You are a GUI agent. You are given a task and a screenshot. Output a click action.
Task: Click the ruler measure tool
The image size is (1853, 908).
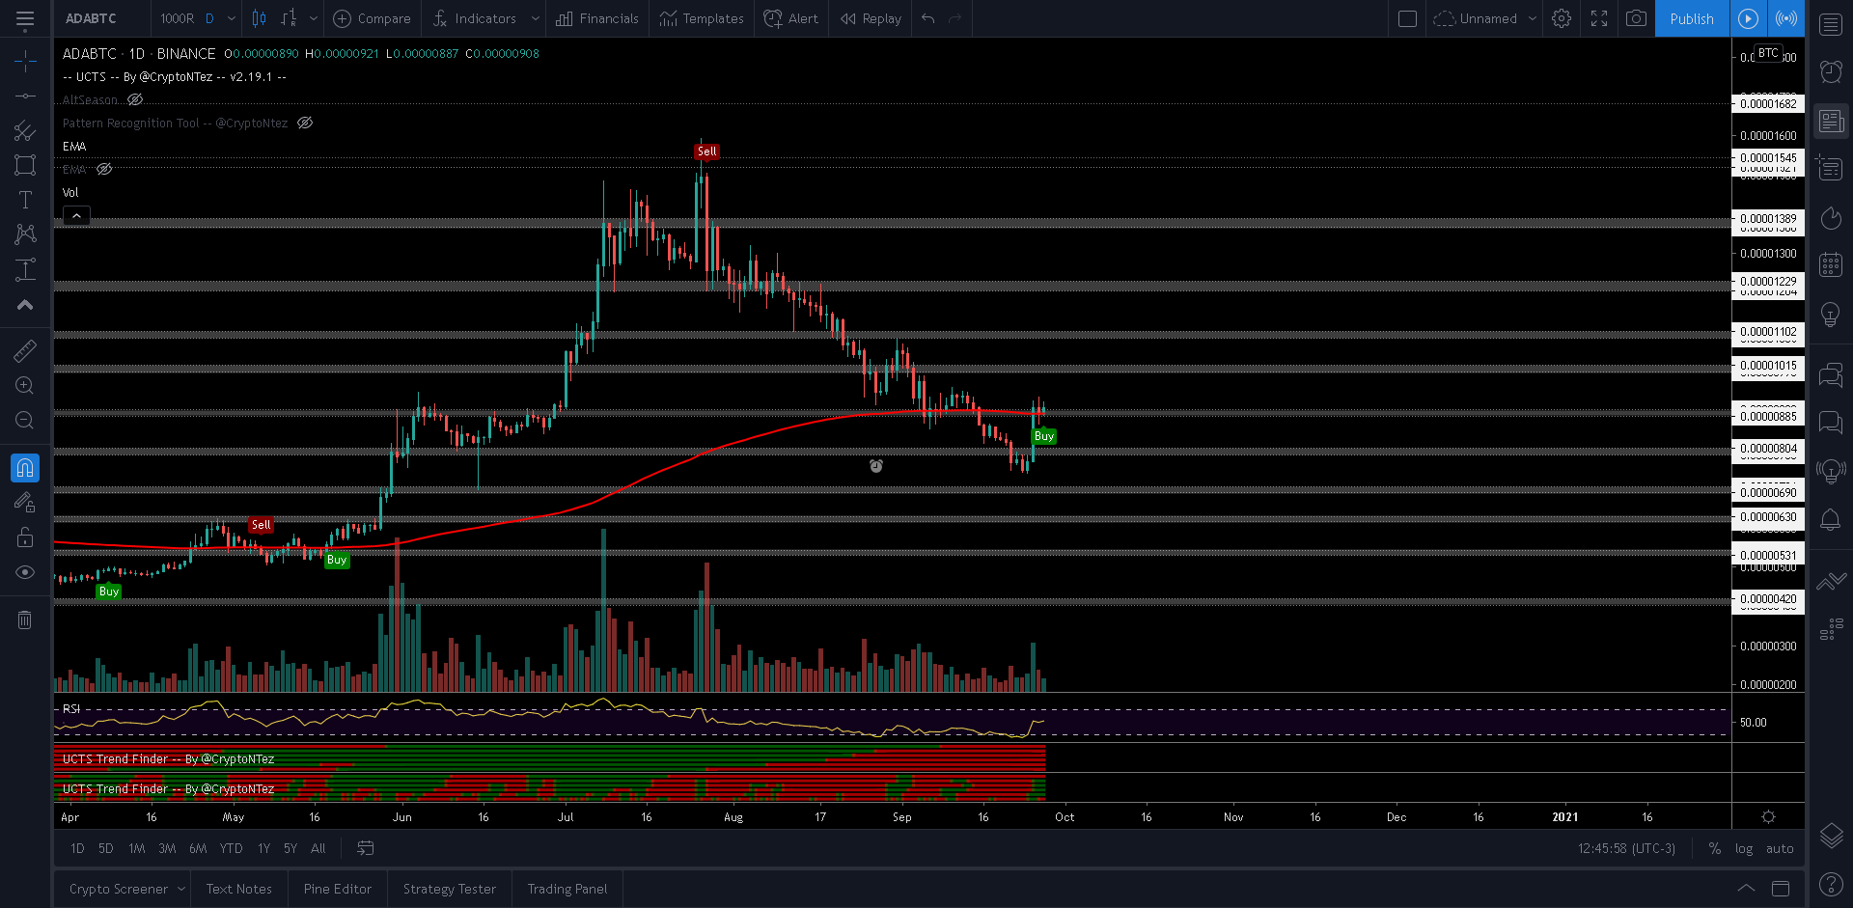[25, 351]
